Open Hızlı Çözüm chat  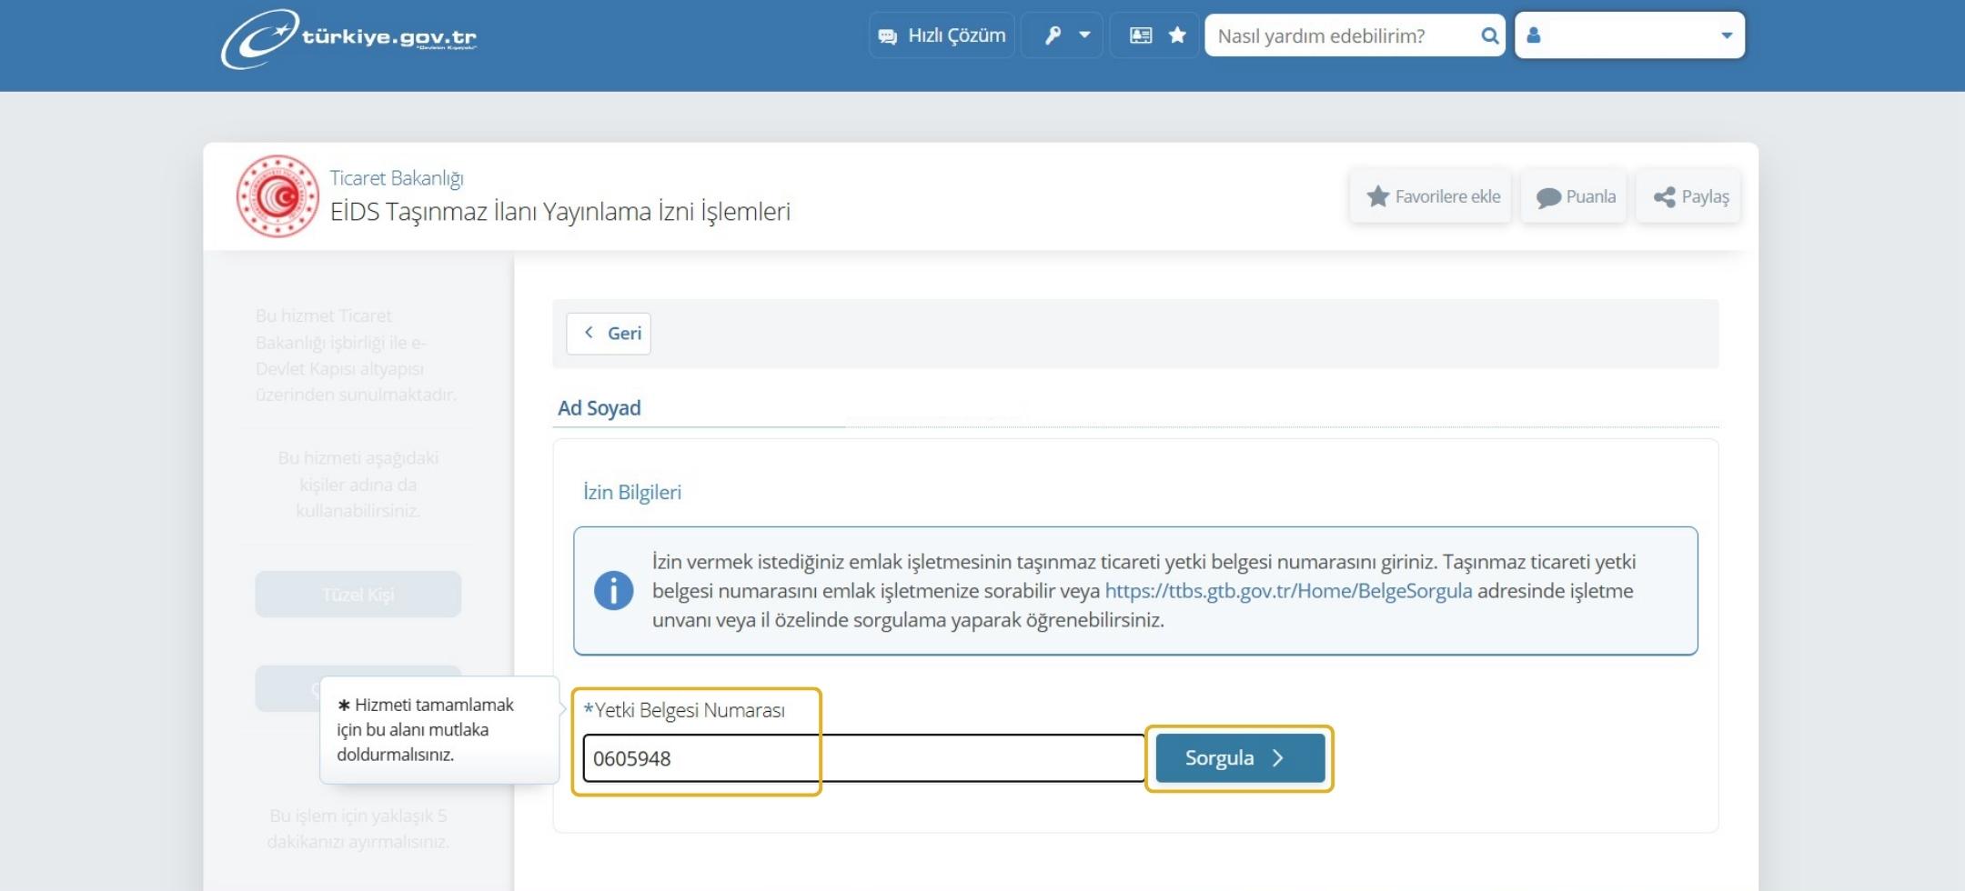point(940,35)
